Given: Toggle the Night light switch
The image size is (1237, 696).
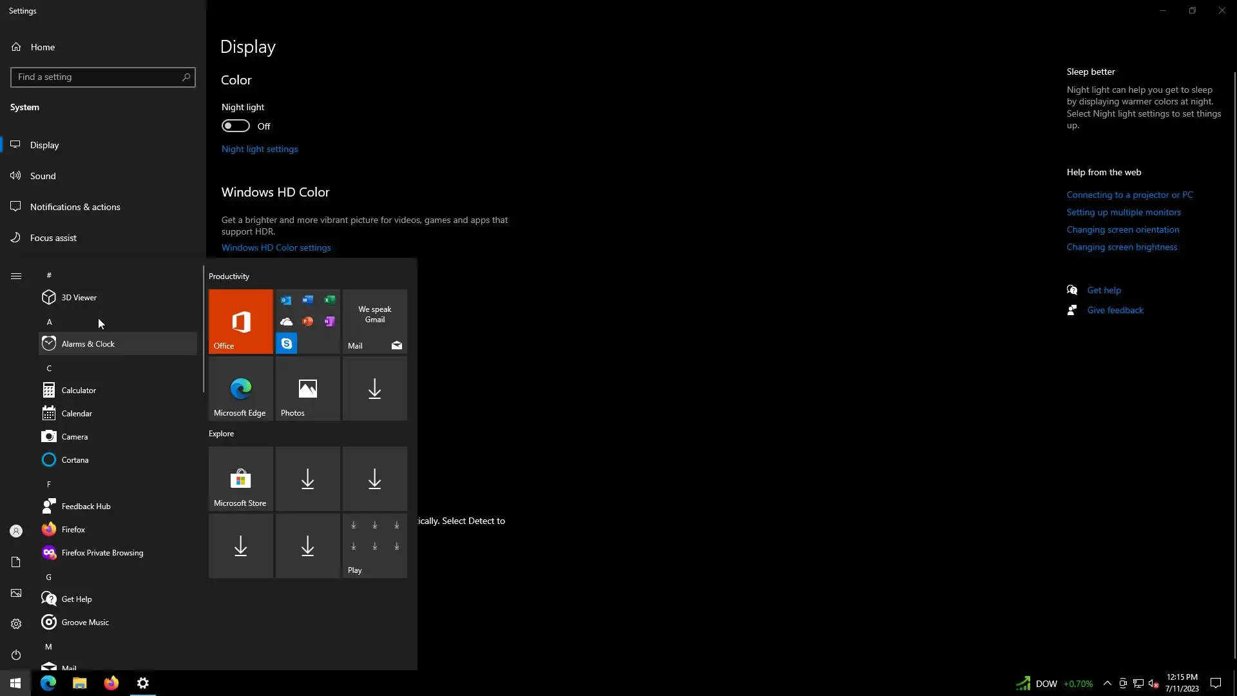Looking at the screenshot, I should click(x=236, y=126).
